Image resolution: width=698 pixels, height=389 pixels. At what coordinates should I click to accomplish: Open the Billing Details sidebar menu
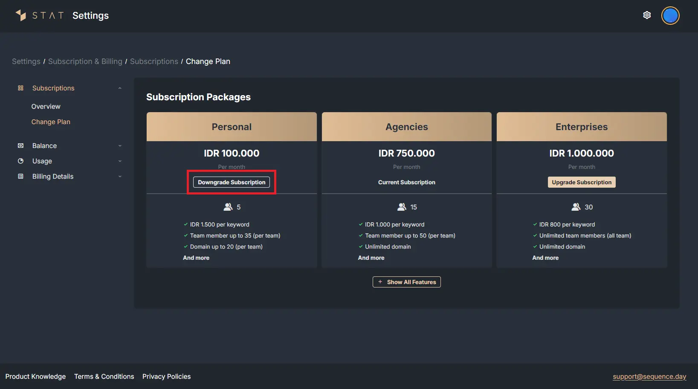tap(53, 176)
